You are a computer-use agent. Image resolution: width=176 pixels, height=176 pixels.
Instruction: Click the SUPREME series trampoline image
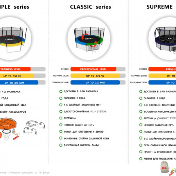(x=165, y=39)
